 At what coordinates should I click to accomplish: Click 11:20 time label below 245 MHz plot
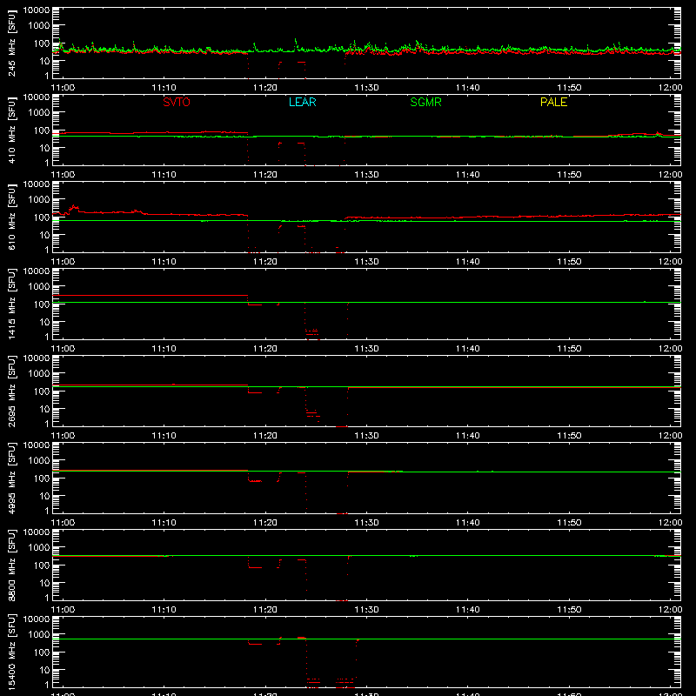click(x=265, y=88)
